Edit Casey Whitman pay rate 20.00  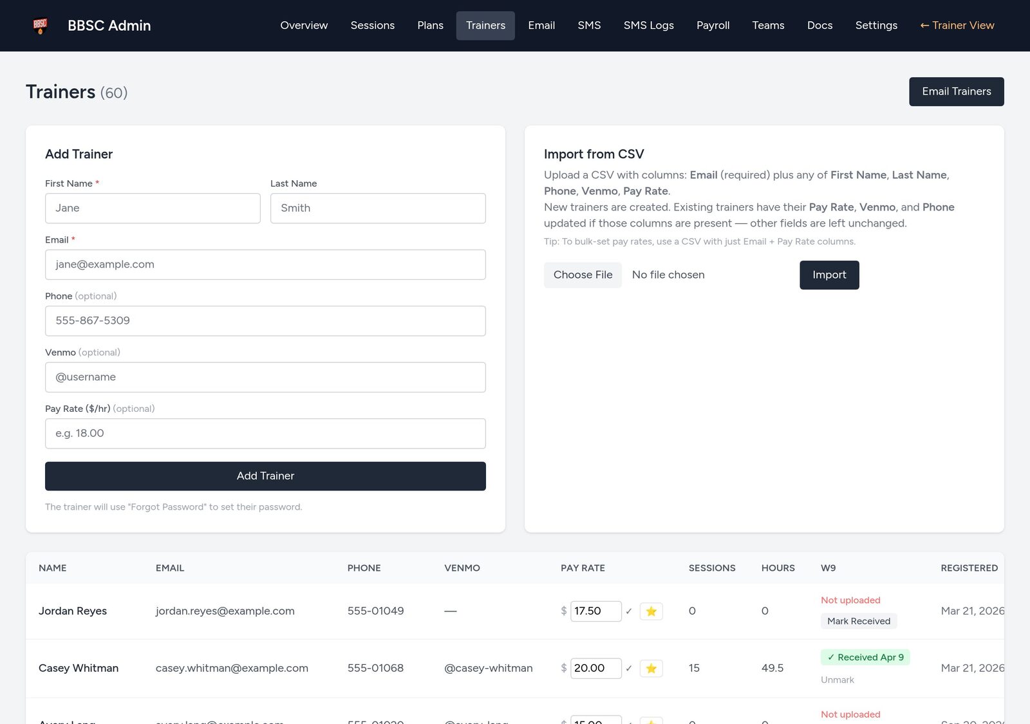[595, 669]
